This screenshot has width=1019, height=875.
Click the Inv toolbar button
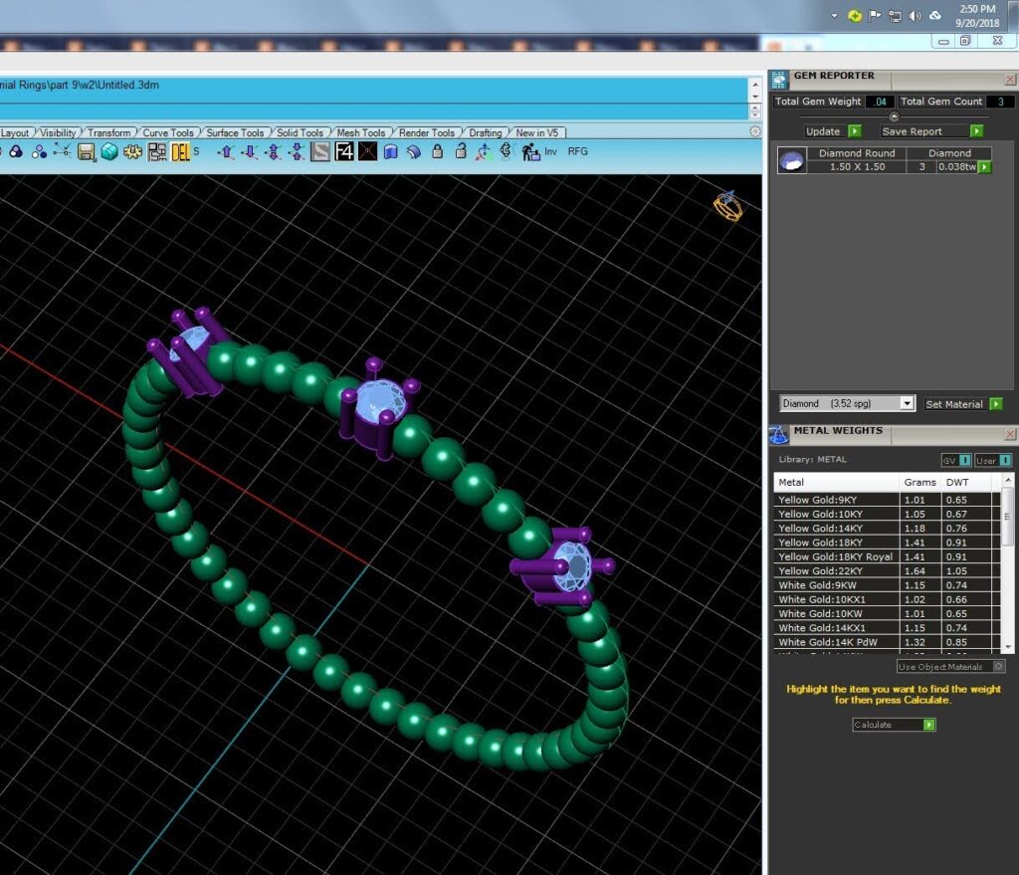click(550, 151)
